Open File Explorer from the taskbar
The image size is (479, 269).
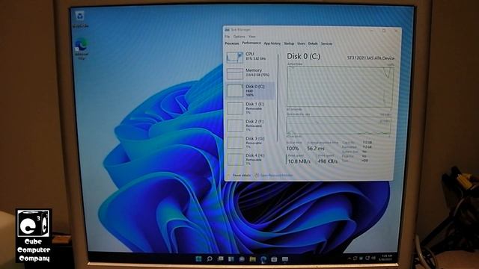(252, 259)
